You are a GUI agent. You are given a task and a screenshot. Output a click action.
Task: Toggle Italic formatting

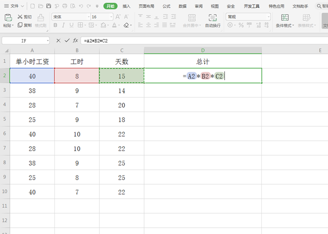click(x=63, y=25)
